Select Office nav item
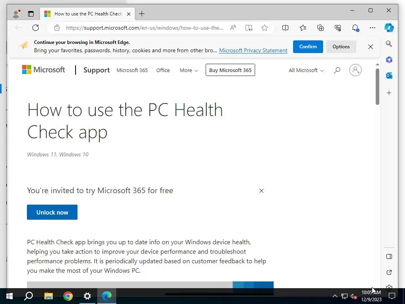Image resolution: width=405 pixels, height=304 pixels. [163, 70]
